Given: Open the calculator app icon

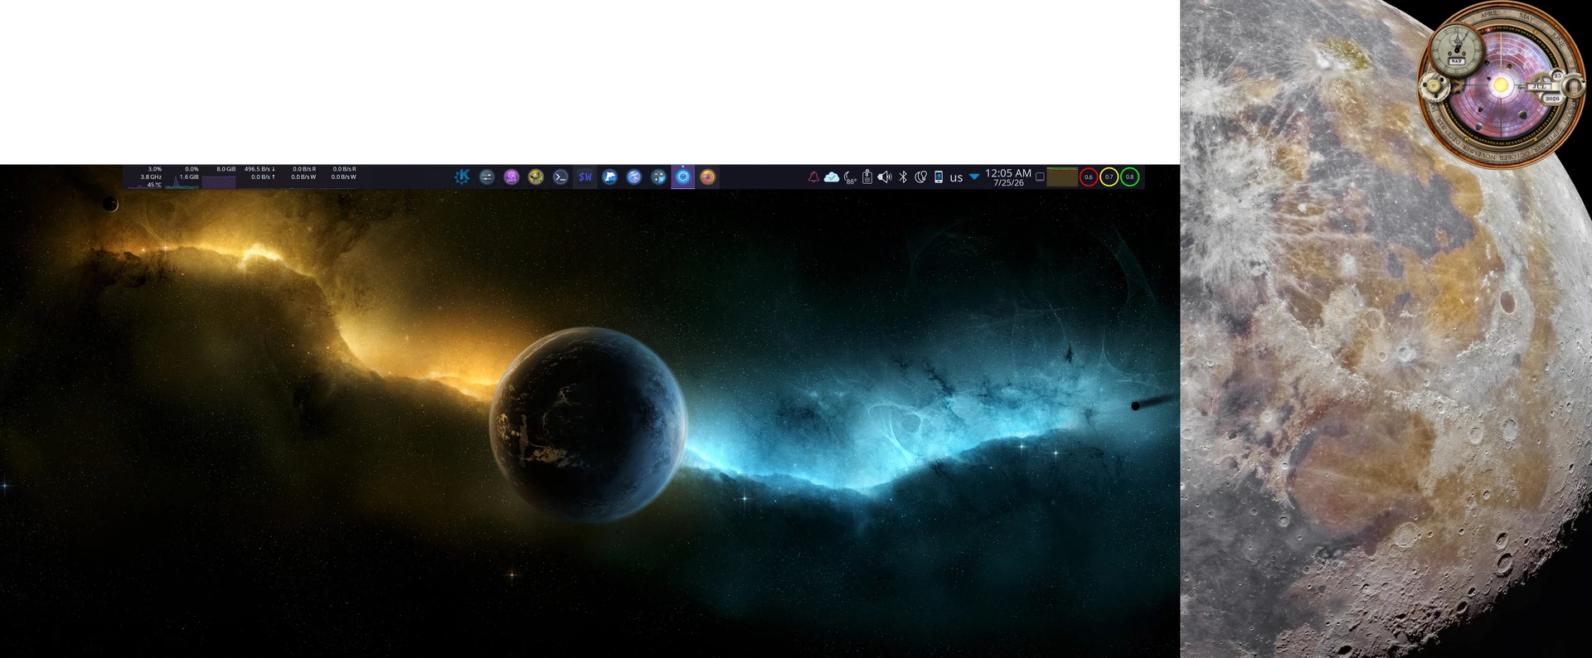Looking at the screenshot, I should (x=658, y=177).
